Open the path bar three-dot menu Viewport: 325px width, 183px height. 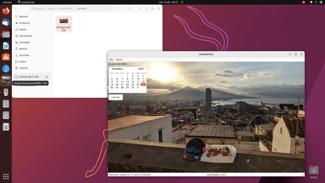(x=111, y=8)
